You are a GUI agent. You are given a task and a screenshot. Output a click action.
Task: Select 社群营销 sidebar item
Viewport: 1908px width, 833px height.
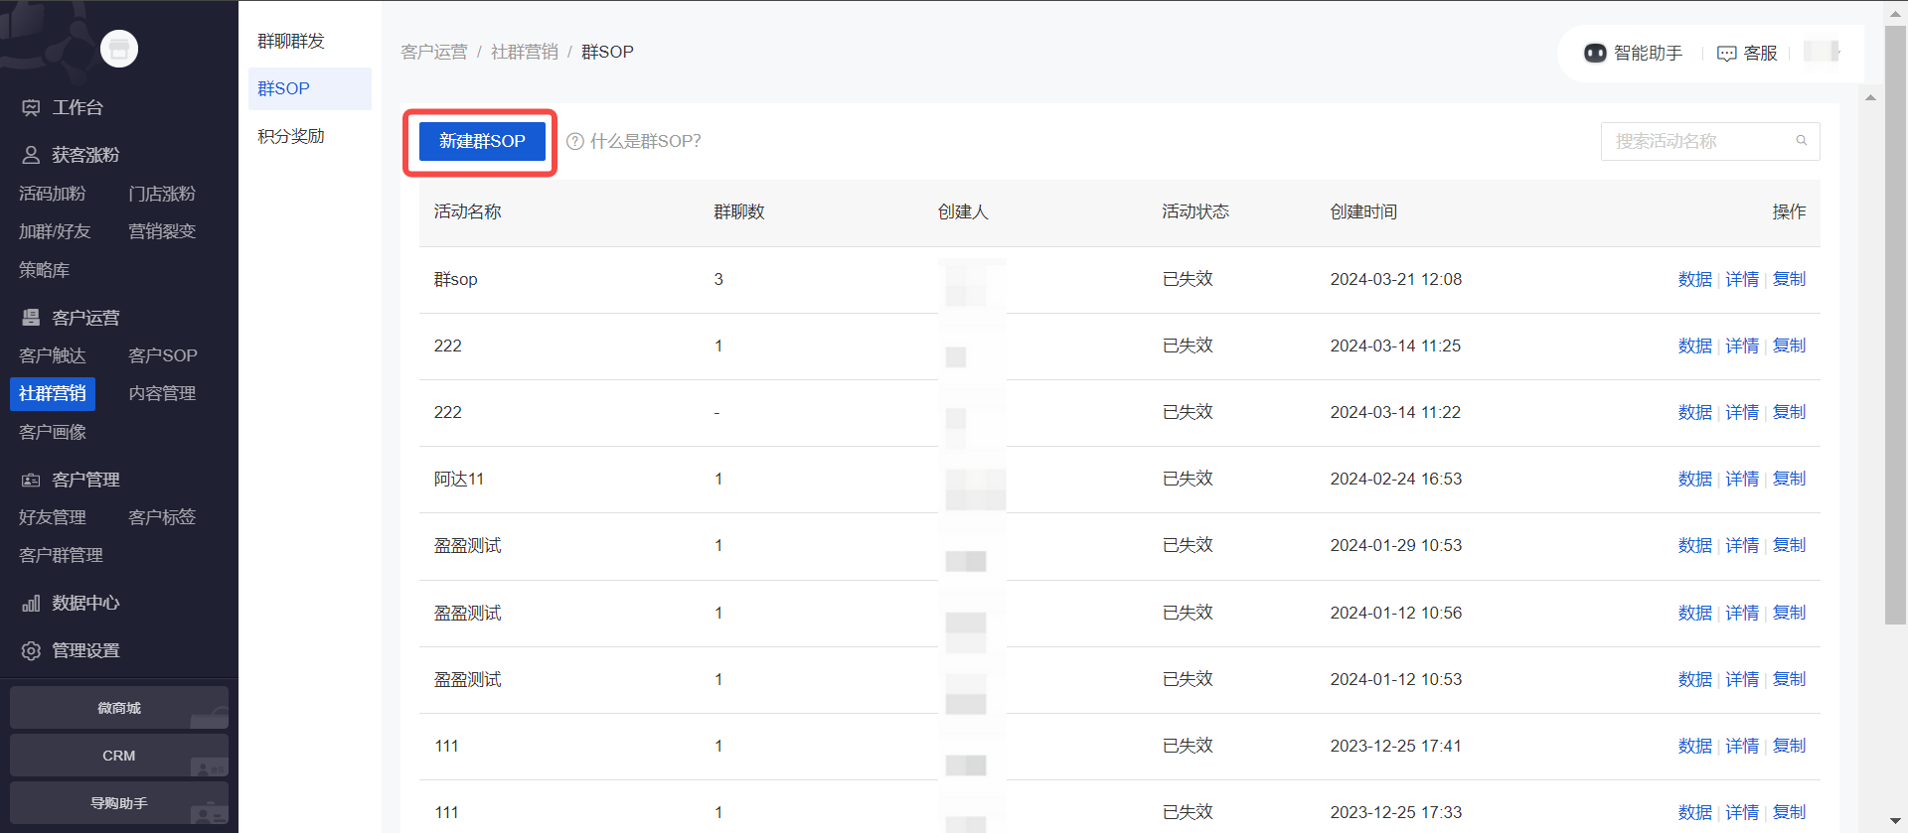tap(53, 394)
